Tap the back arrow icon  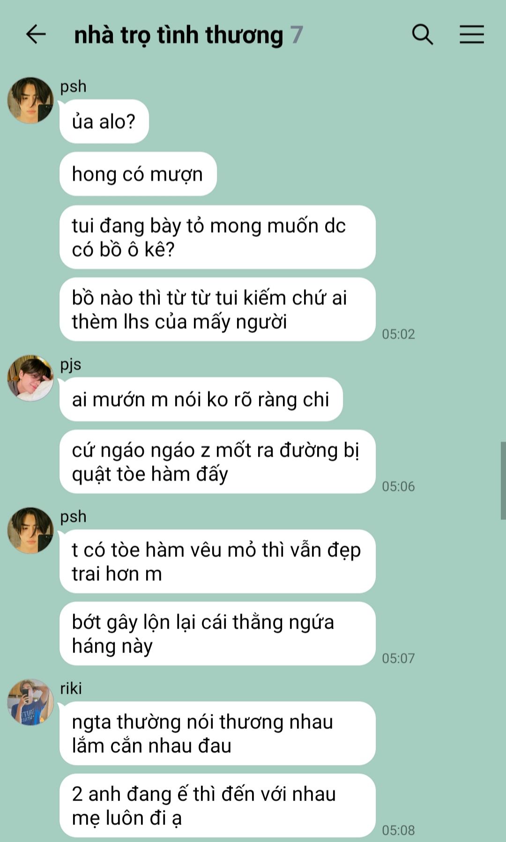[x=36, y=34]
